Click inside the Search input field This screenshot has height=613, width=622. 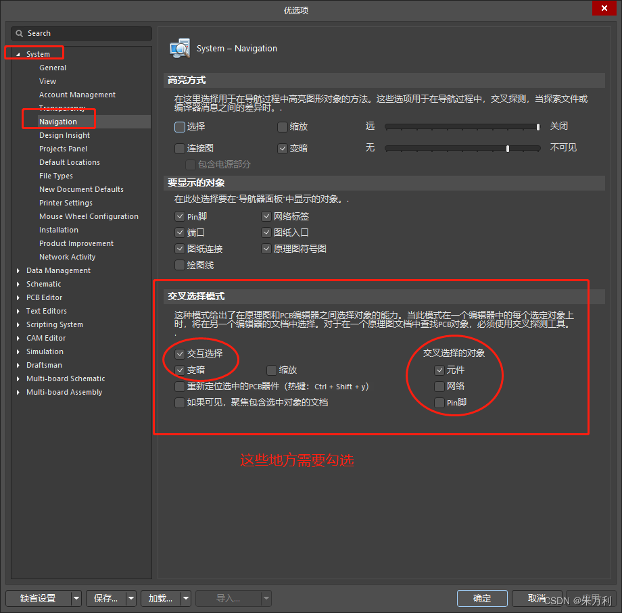point(81,32)
